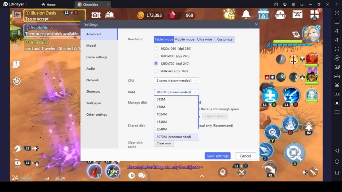Image resolution: width=342 pixels, height=192 pixels.
Task: Open the Model settings section
Action: coord(99,45)
